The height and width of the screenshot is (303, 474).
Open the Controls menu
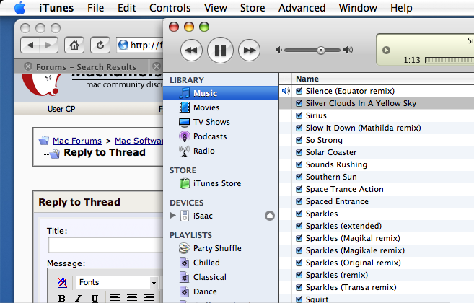tap(170, 8)
